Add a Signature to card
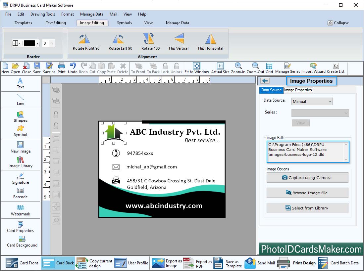The width and height of the screenshot is (364, 271). click(x=21, y=178)
